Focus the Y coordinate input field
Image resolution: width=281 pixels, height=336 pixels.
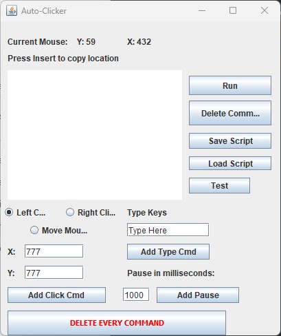[54, 273]
